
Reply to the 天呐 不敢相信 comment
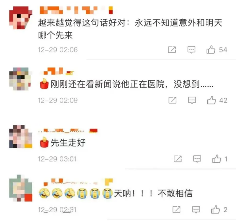point(196,210)
